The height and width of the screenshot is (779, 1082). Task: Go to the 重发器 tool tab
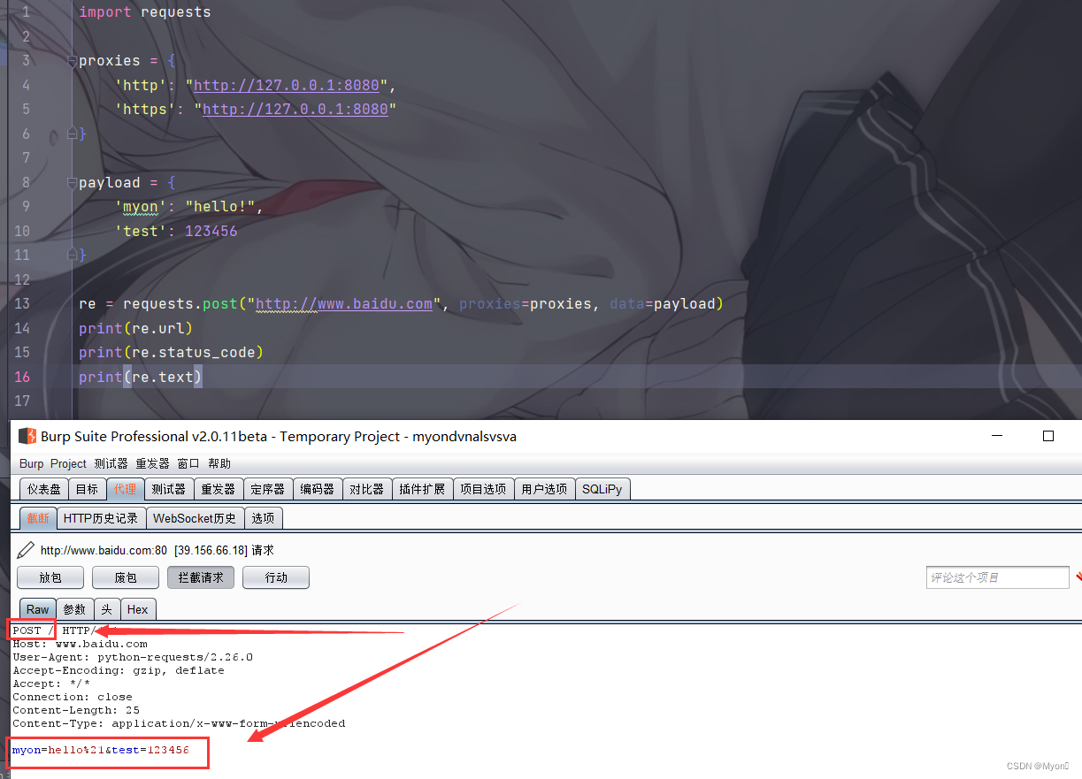[218, 489]
